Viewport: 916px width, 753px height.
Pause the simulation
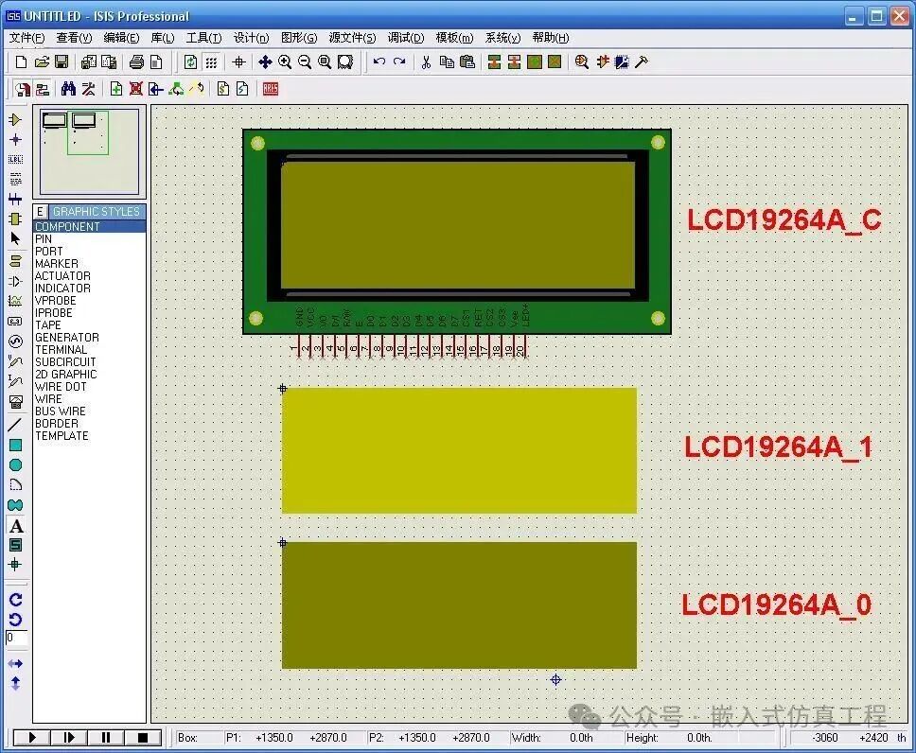(x=106, y=738)
